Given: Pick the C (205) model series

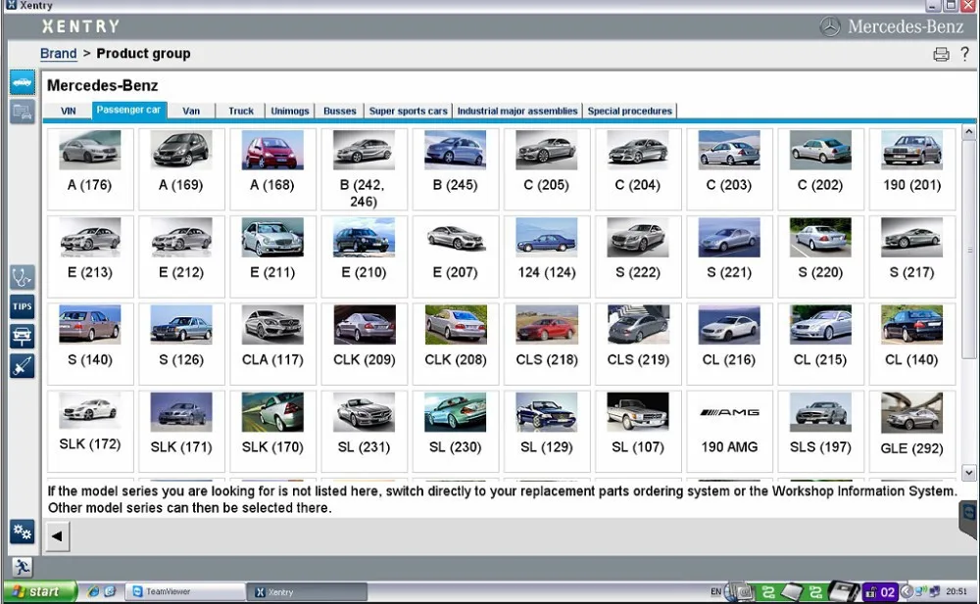Looking at the screenshot, I should point(546,168).
